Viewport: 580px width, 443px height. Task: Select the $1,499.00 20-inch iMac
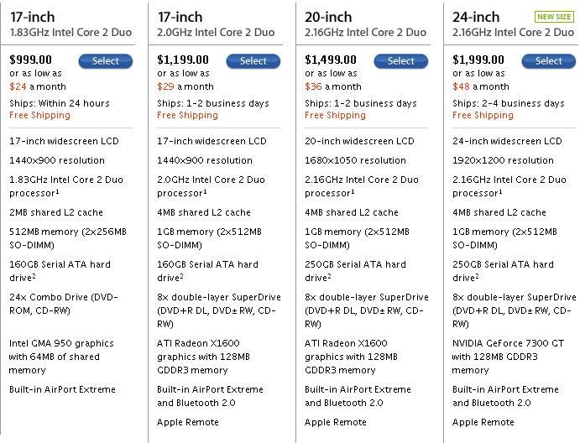[x=400, y=61]
